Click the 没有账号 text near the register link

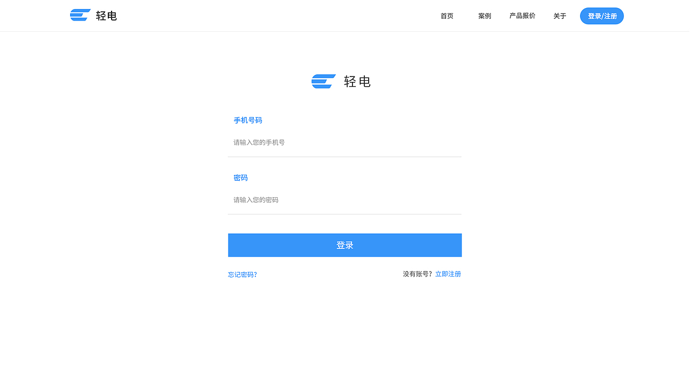click(418, 274)
